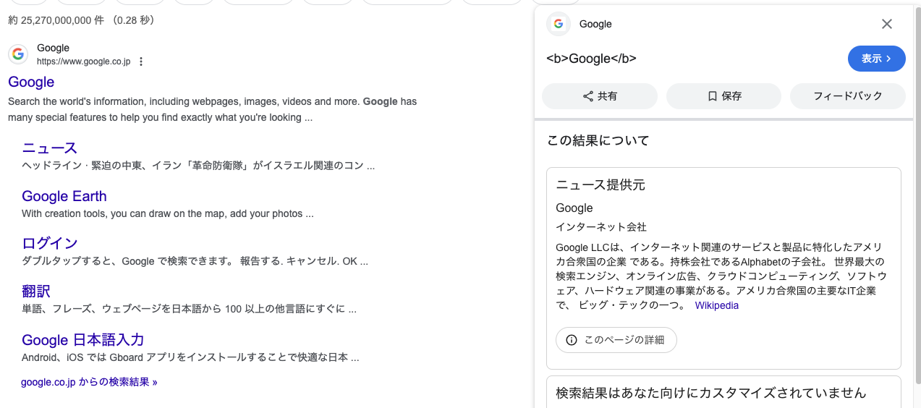Open the main Google result title
The width and height of the screenshot is (921, 408).
pos(31,82)
